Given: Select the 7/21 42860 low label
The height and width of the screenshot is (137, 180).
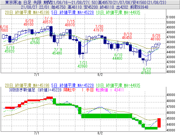Looking at the screenshot, I should click(82, 64).
